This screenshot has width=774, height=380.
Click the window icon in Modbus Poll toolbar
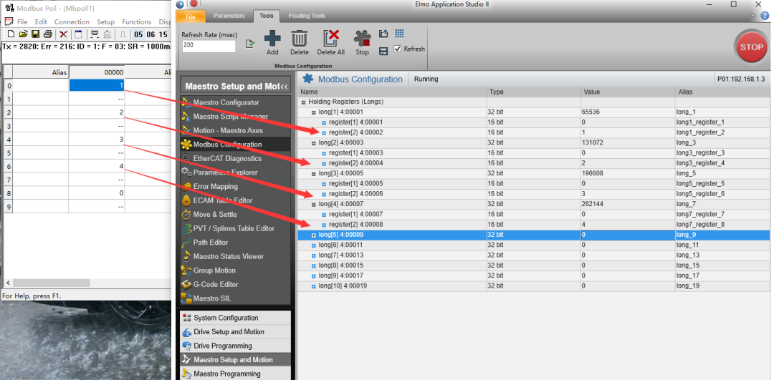click(78, 34)
